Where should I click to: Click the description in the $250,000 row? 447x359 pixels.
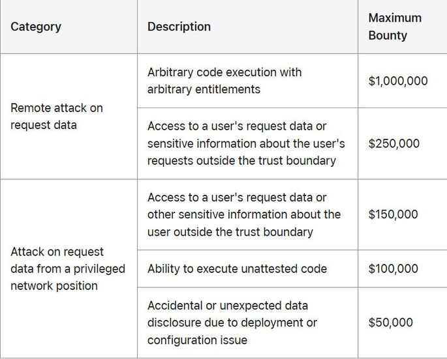coord(246,143)
